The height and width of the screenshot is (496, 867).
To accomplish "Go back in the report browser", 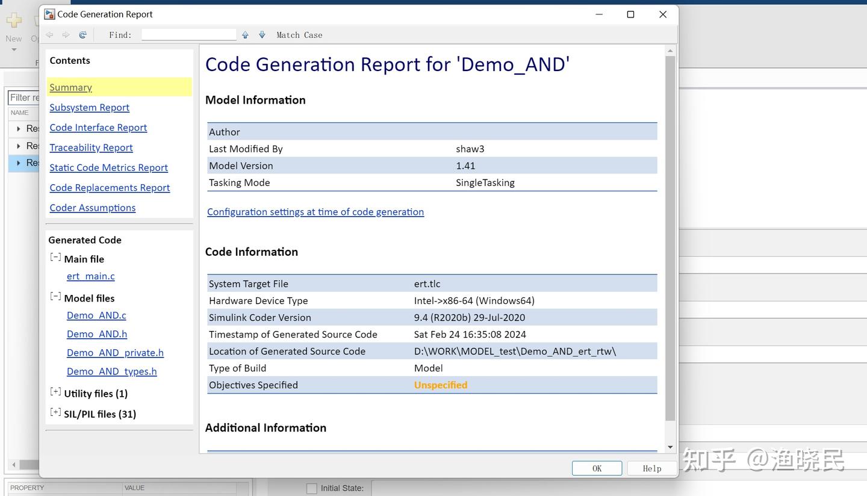I will point(49,35).
